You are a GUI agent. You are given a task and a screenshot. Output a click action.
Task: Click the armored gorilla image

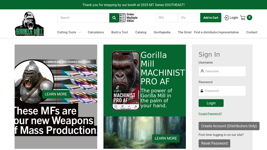pyautogui.click(x=34, y=82)
